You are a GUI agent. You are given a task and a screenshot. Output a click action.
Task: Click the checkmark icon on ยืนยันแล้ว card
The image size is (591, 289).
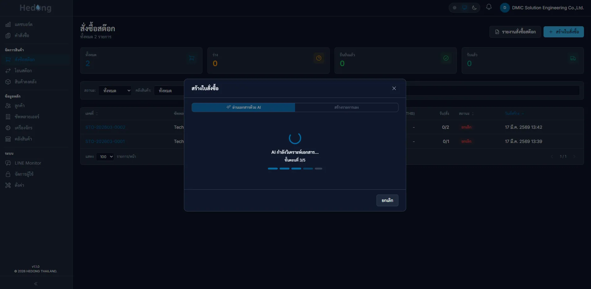coord(446,58)
